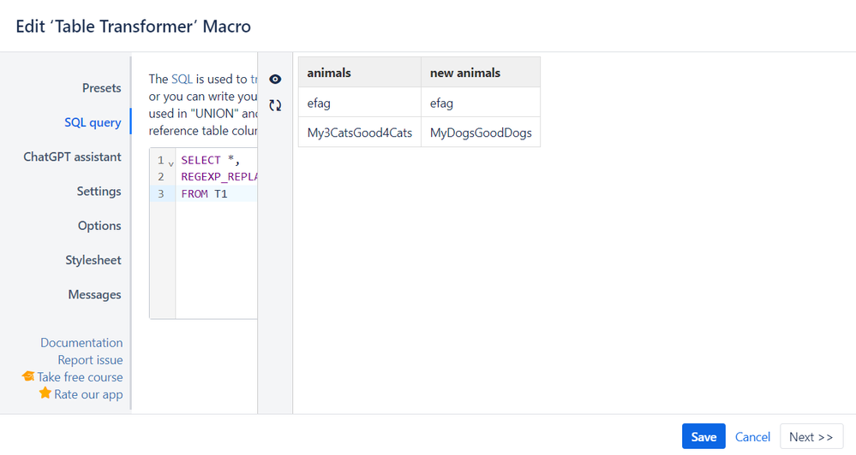Open the Messages tab
856x455 pixels.
pos(94,294)
